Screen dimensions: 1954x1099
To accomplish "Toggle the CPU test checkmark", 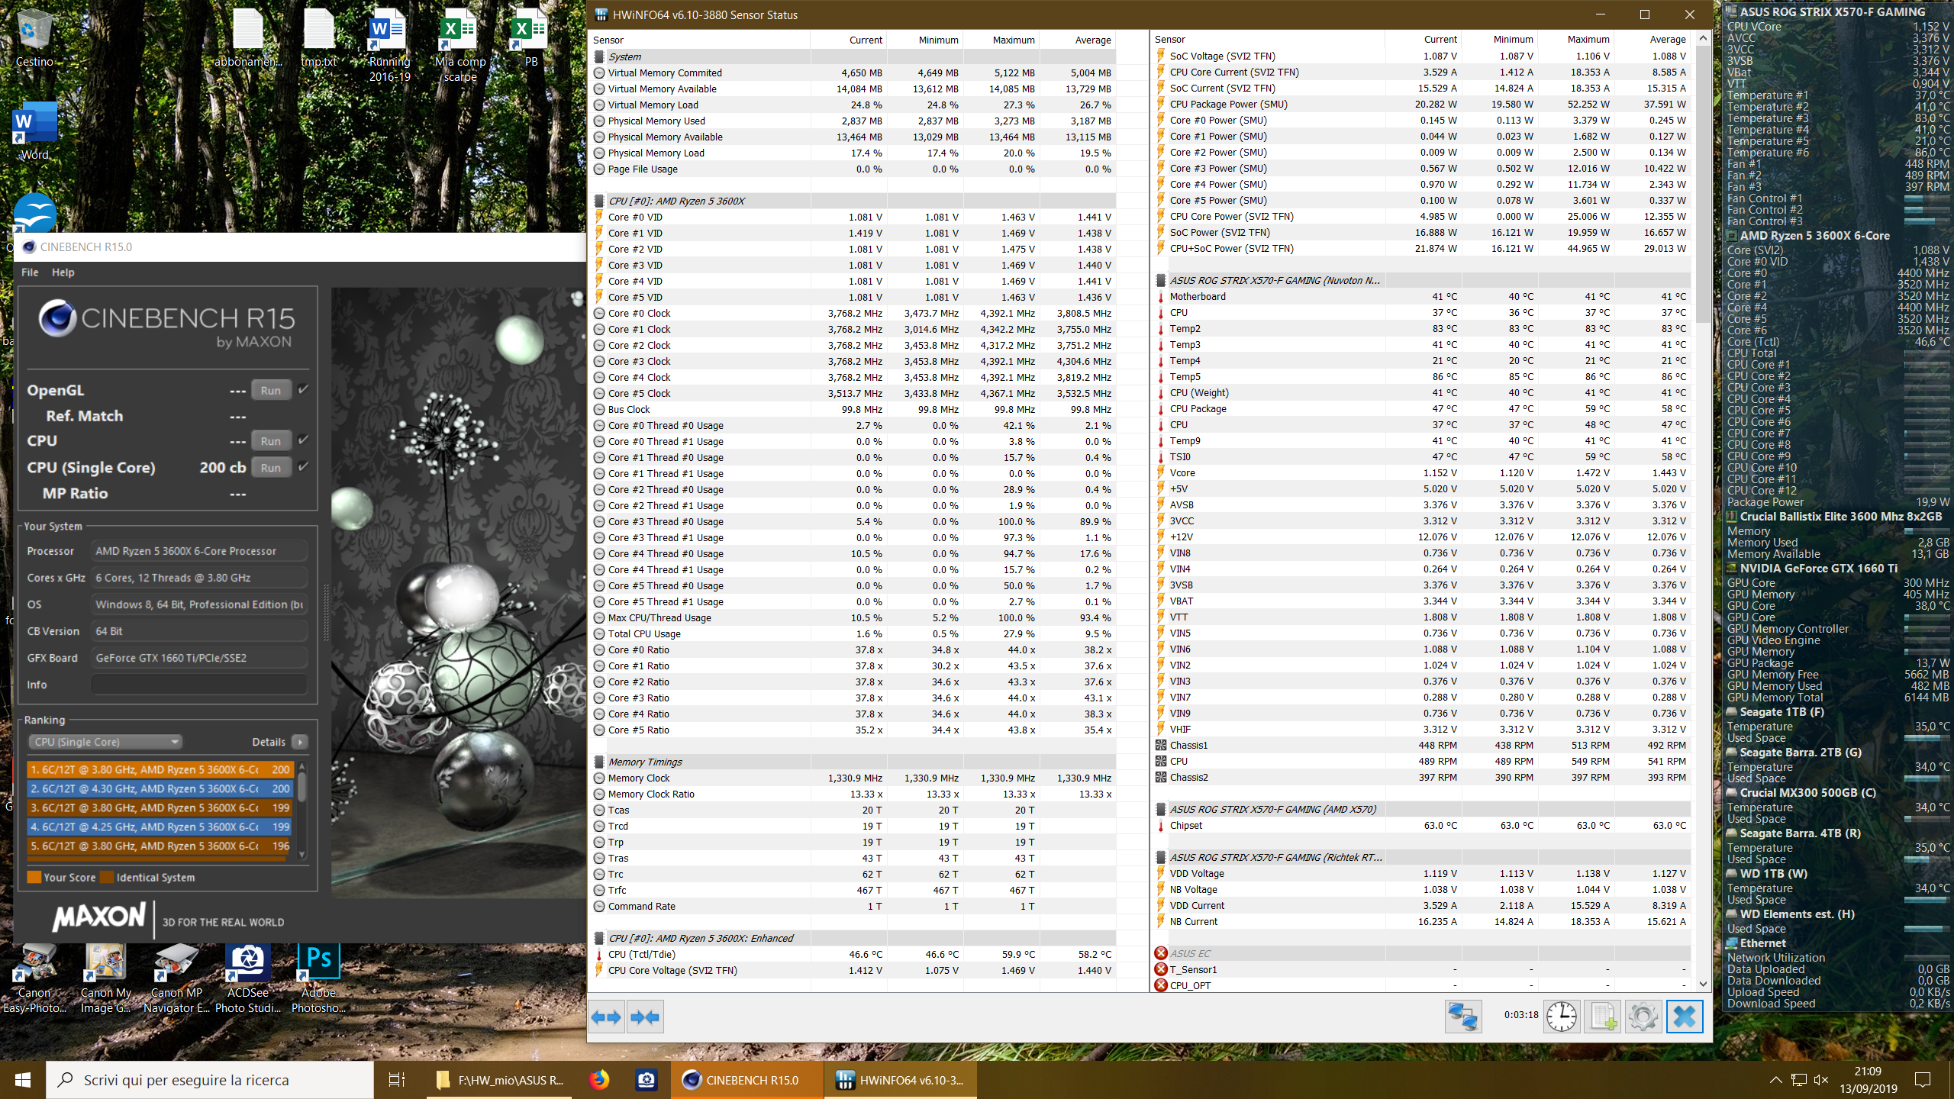I will click(304, 440).
